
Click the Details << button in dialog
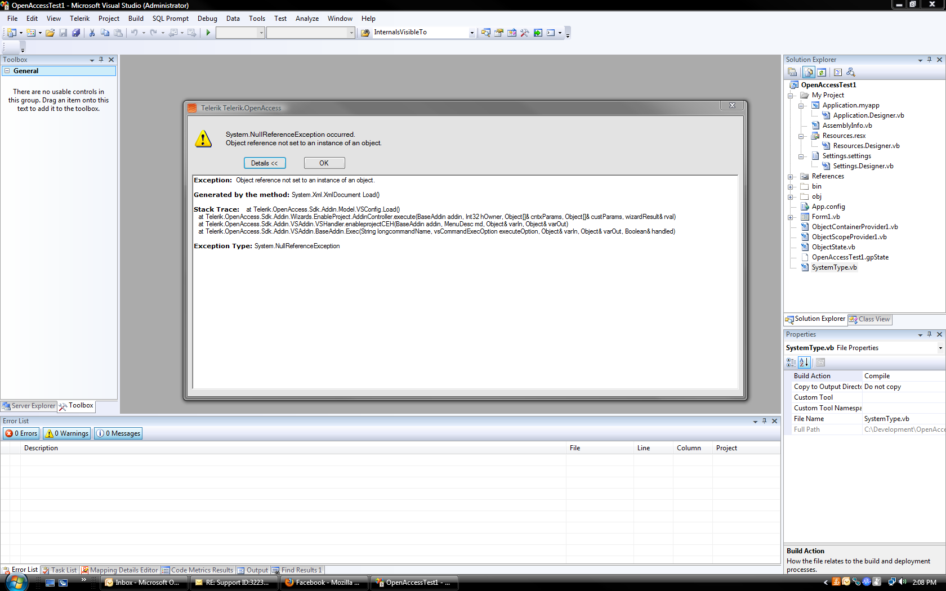(x=265, y=163)
